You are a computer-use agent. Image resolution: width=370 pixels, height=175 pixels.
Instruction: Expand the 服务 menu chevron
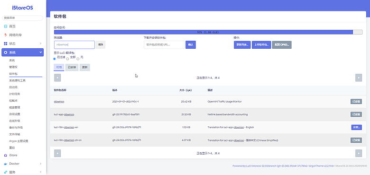(41, 172)
